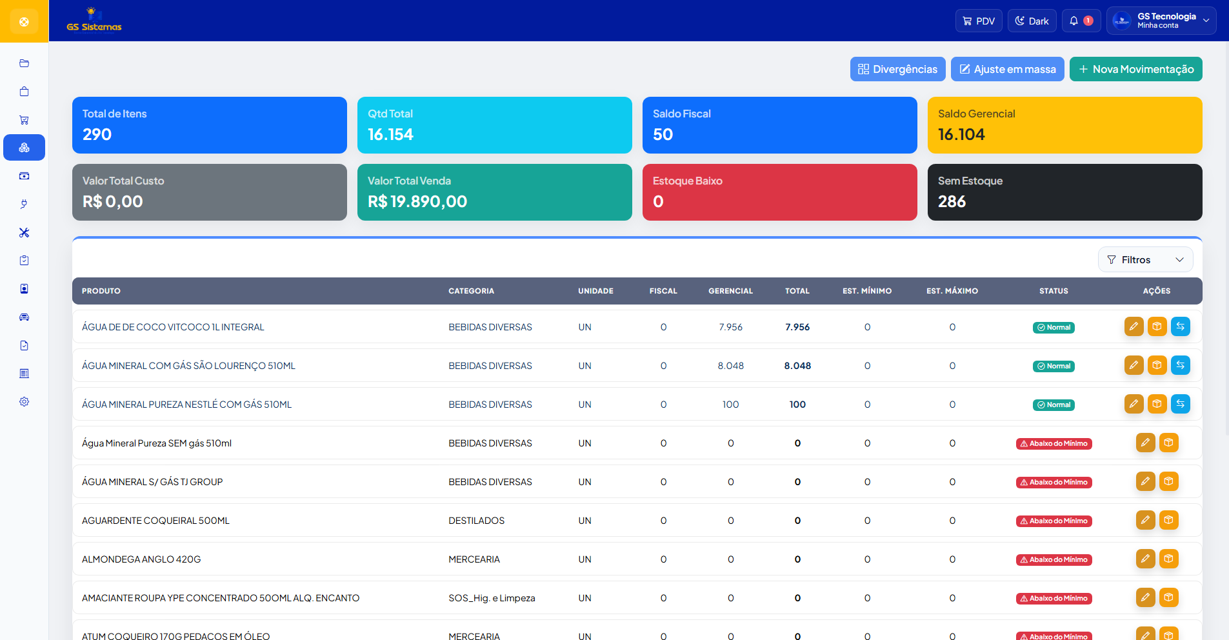Image resolution: width=1229 pixels, height=640 pixels.
Task: Sort by PRODUTO column header
Action: click(x=101, y=291)
